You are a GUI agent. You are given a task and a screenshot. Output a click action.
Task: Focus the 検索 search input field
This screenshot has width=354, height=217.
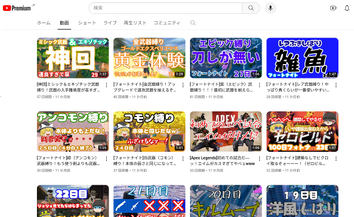pyautogui.click(x=166, y=8)
